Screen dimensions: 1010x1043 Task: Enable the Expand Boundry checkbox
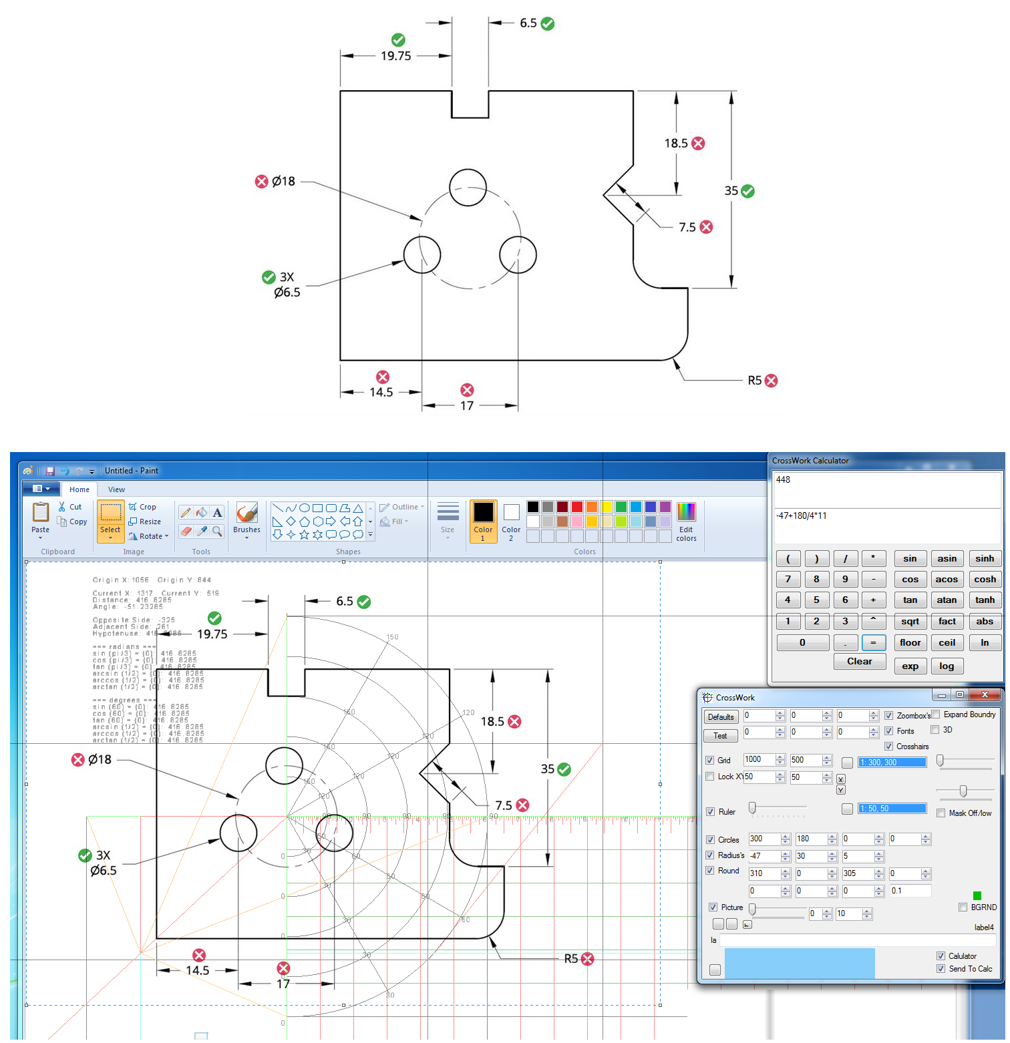pos(936,714)
